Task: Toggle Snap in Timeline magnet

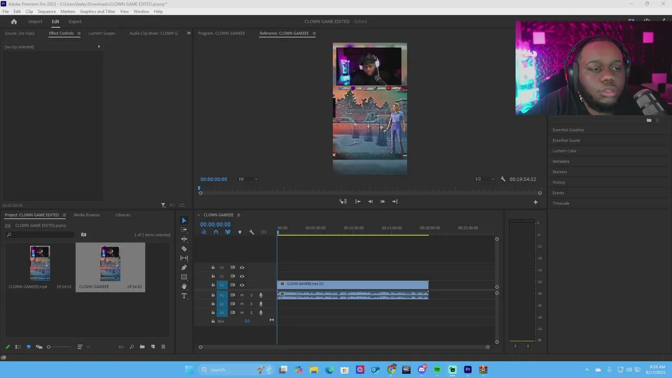Action: pos(216,232)
